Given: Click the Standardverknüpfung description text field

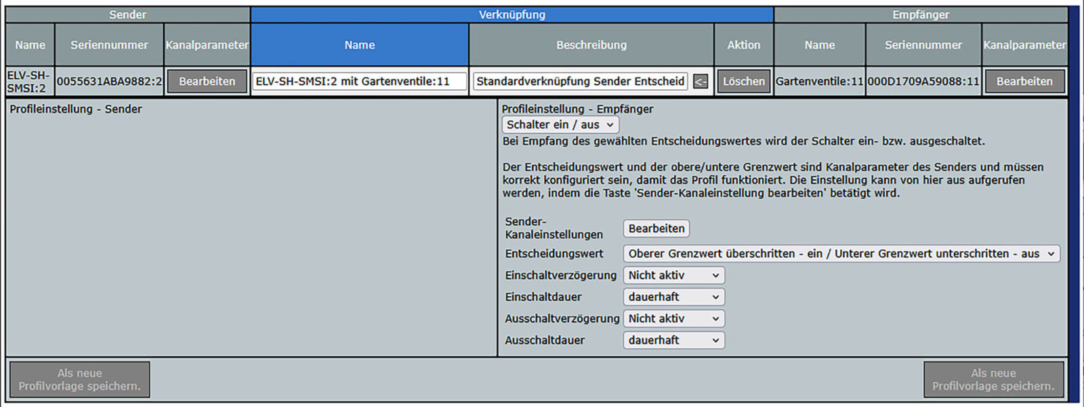Looking at the screenshot, I should (x=580, y=81).
